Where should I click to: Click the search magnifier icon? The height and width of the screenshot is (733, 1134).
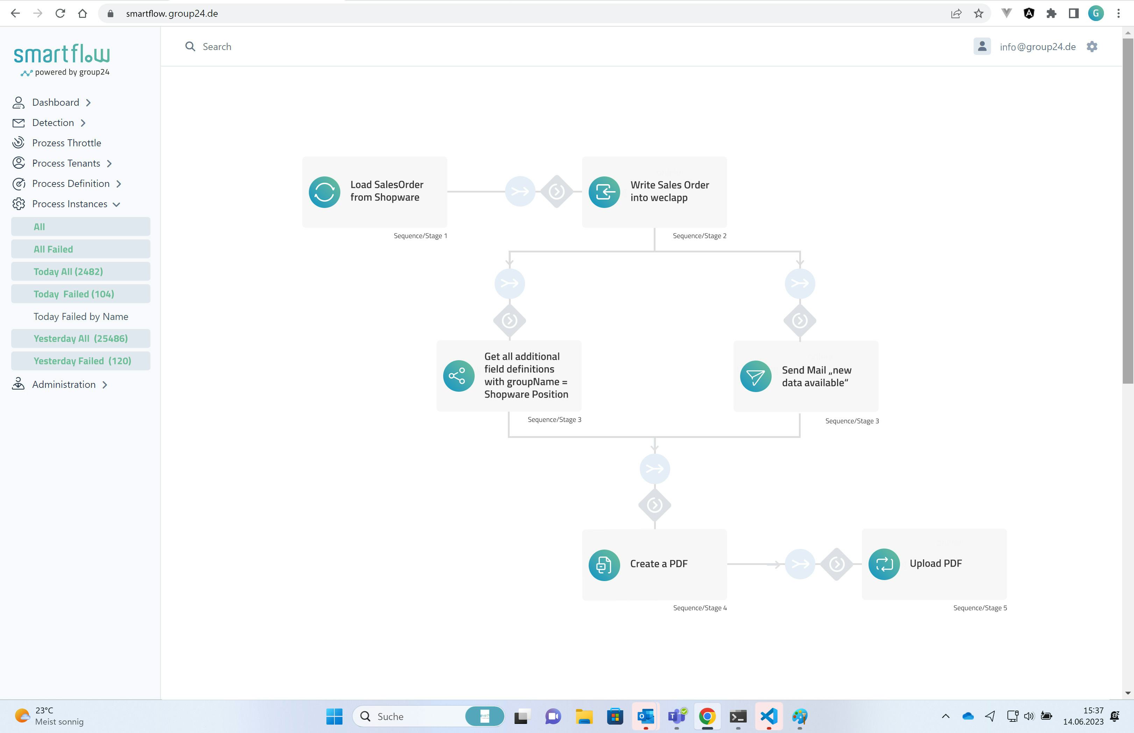click(191, 46)
